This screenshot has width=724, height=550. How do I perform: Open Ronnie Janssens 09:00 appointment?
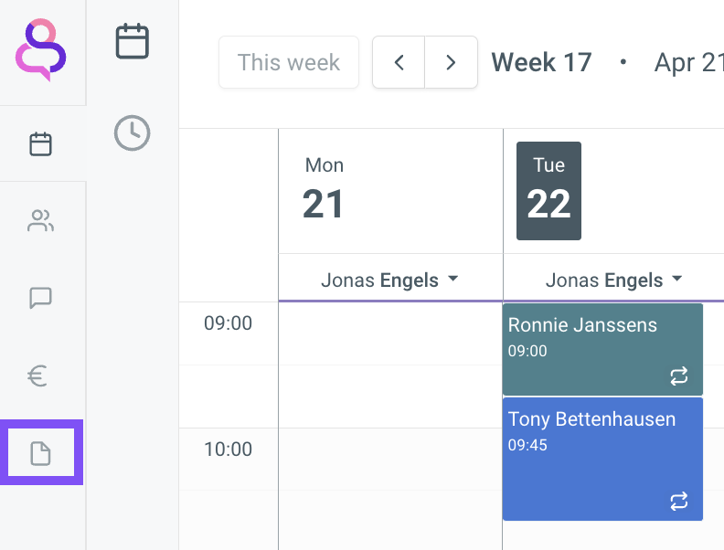pos(602,349)
